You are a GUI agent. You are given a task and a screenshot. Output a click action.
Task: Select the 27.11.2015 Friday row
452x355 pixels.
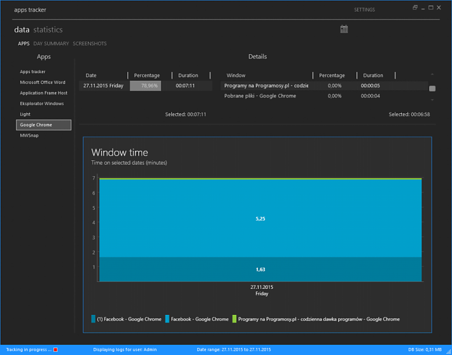146,86
